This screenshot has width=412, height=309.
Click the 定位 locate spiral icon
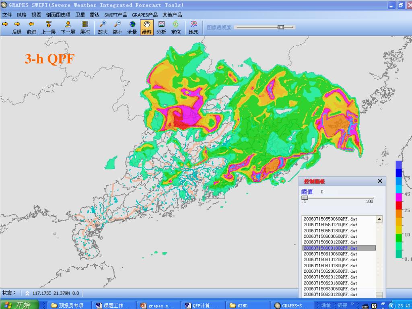176,28
